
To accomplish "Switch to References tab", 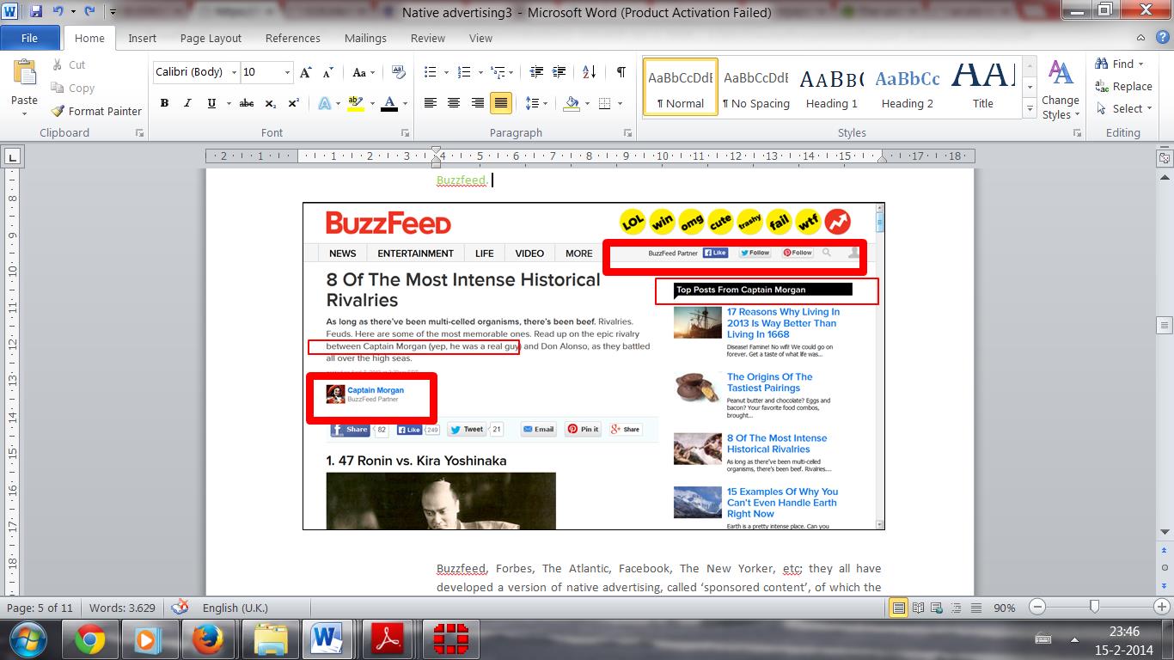I will (293, 38).
